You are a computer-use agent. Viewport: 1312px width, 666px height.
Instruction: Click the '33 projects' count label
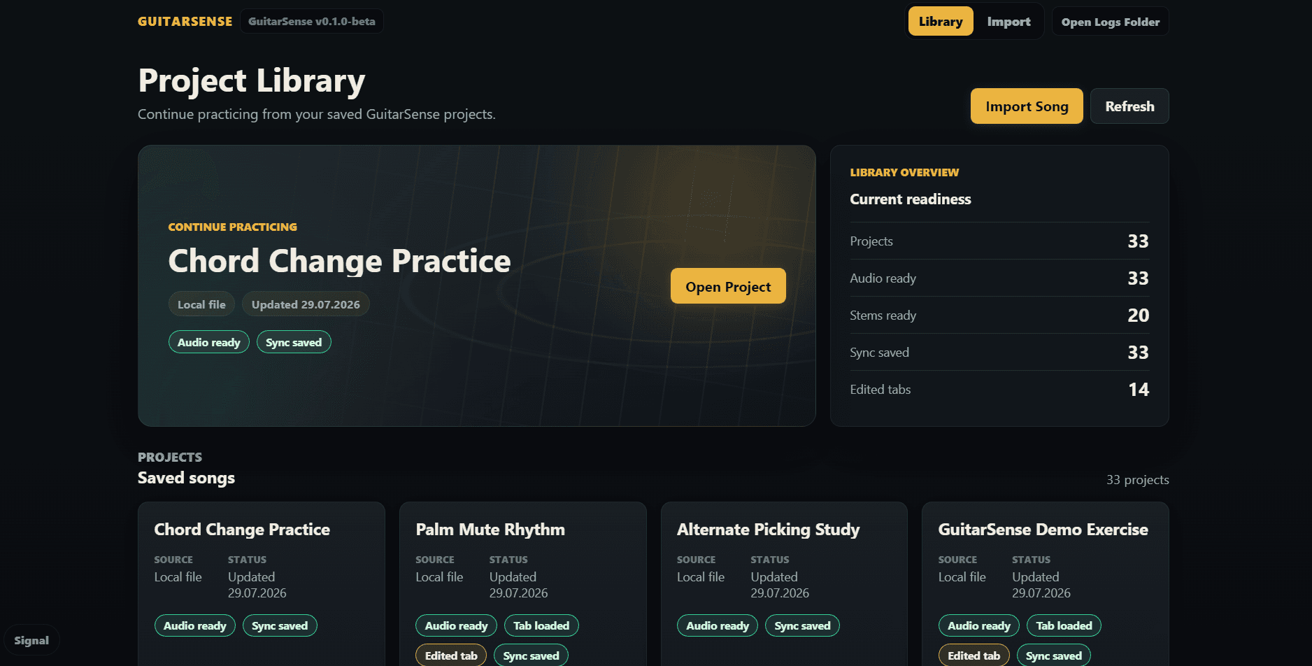click(x=1137, y=480)
